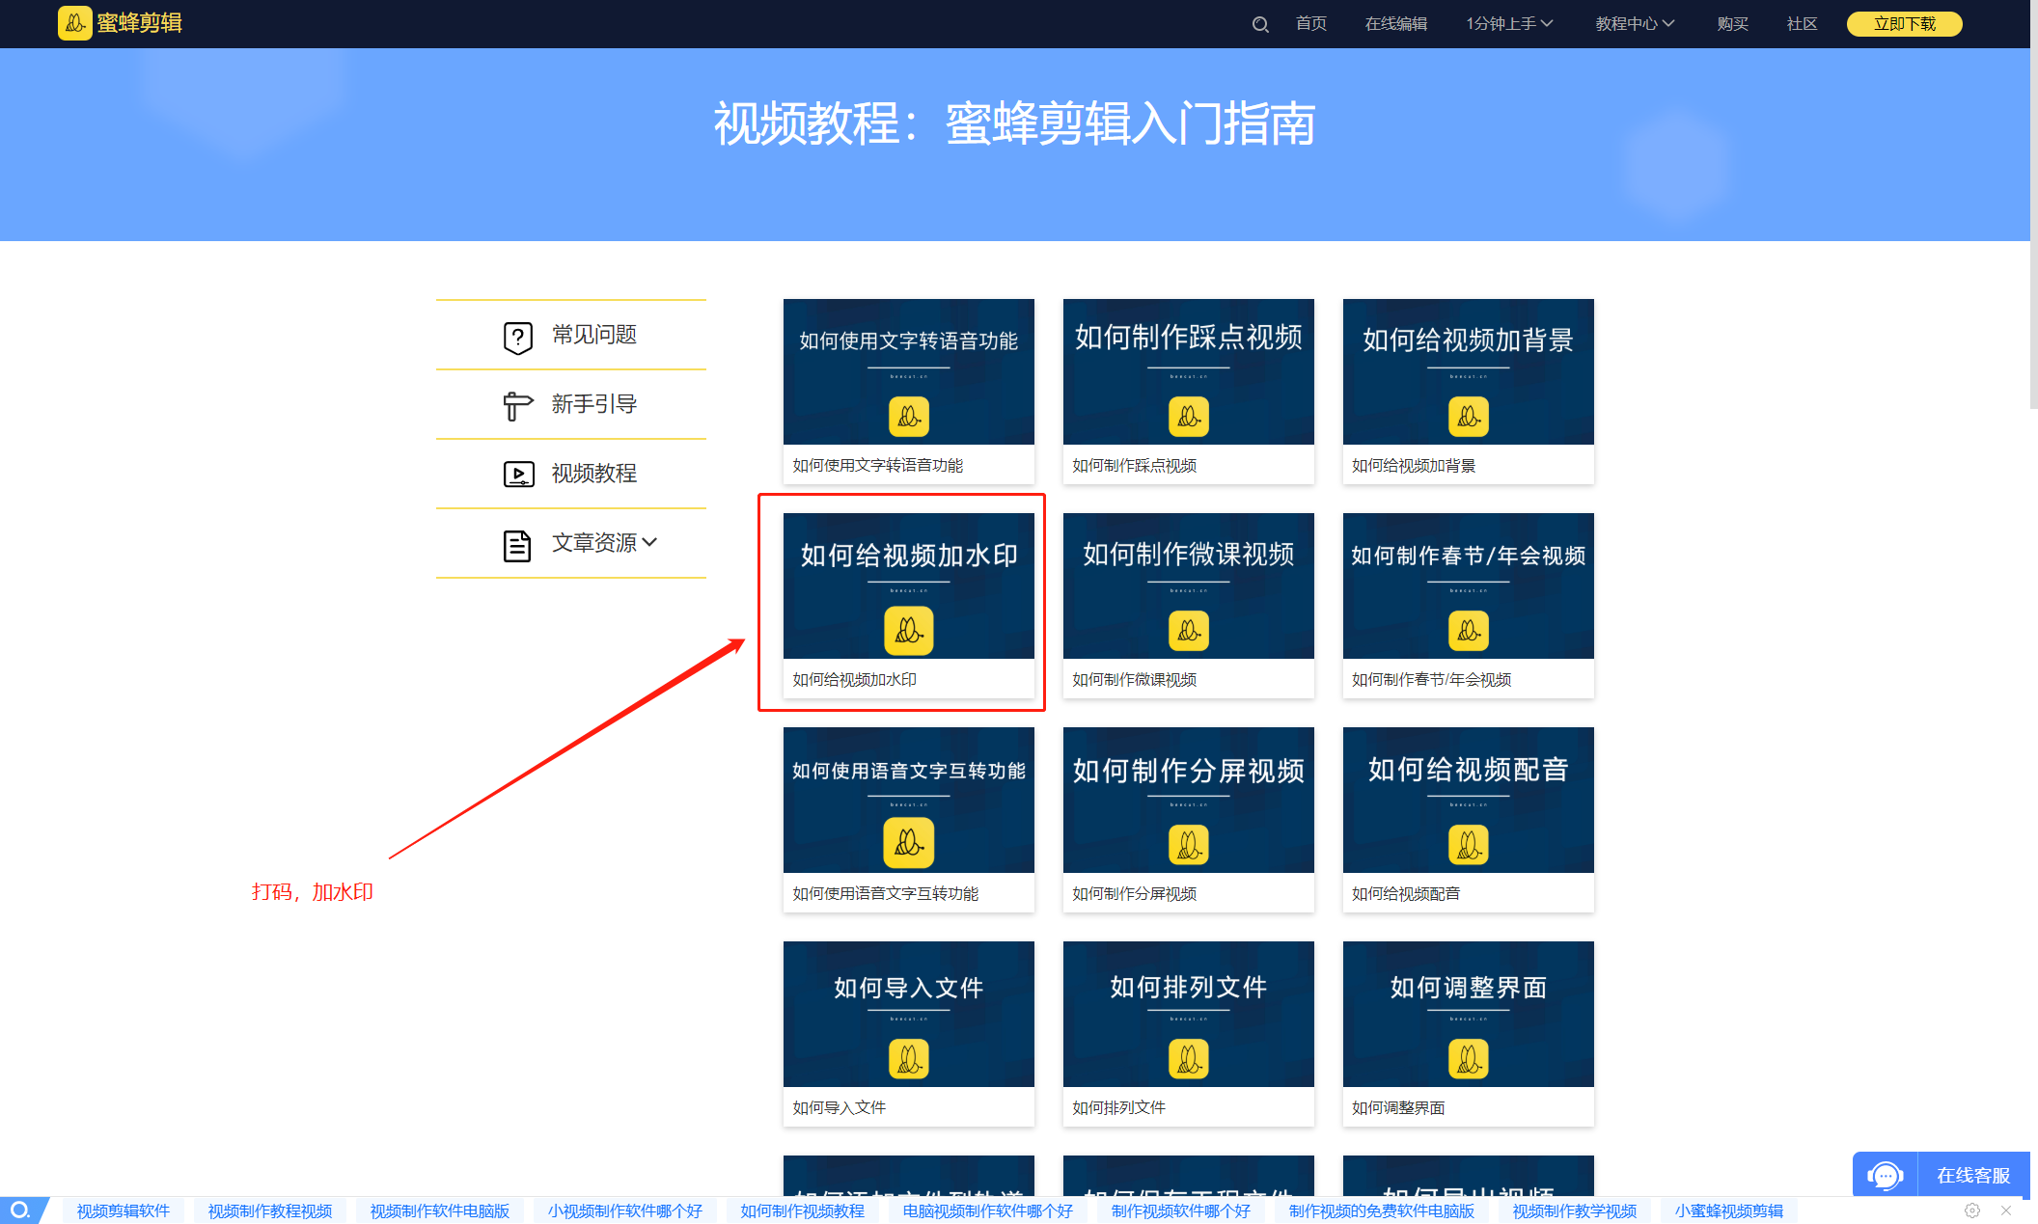
Task: Expand the 文章资源 sidebar chevron
Action: click(x=650, y=542)
